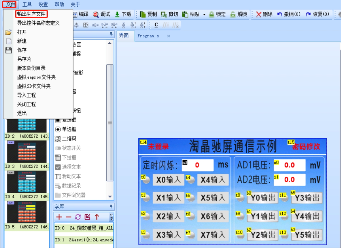Viewport: 341px width, 248px height.
Task: Choose 保存 from the file menu
Action: tap(38, 50)
